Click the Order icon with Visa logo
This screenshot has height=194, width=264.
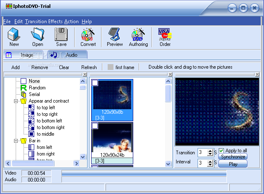tap(165, 35)
